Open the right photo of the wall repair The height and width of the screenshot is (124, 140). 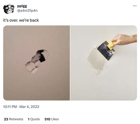pos(104,63)
